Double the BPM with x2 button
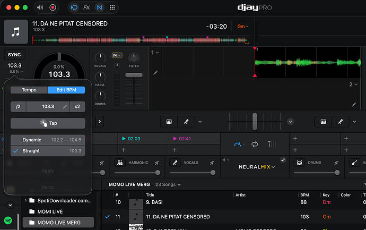366x230 pixels. click(x=77, y=107)
